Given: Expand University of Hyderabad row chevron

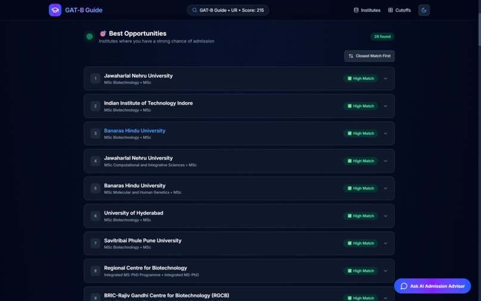Looking at the screenshot, I should [386, 216].
